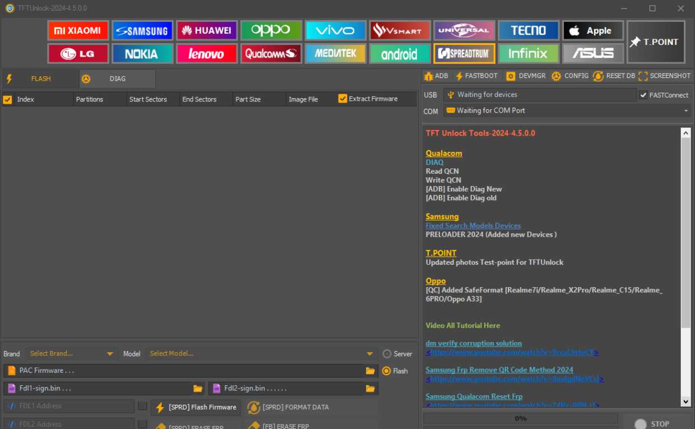Open the ADB tool
This screenshot has height=429, width=695.
click(436, 76)
